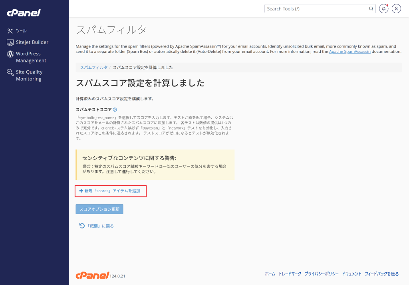
Task: Click the plus icon on the scores button
Action: 81,191
